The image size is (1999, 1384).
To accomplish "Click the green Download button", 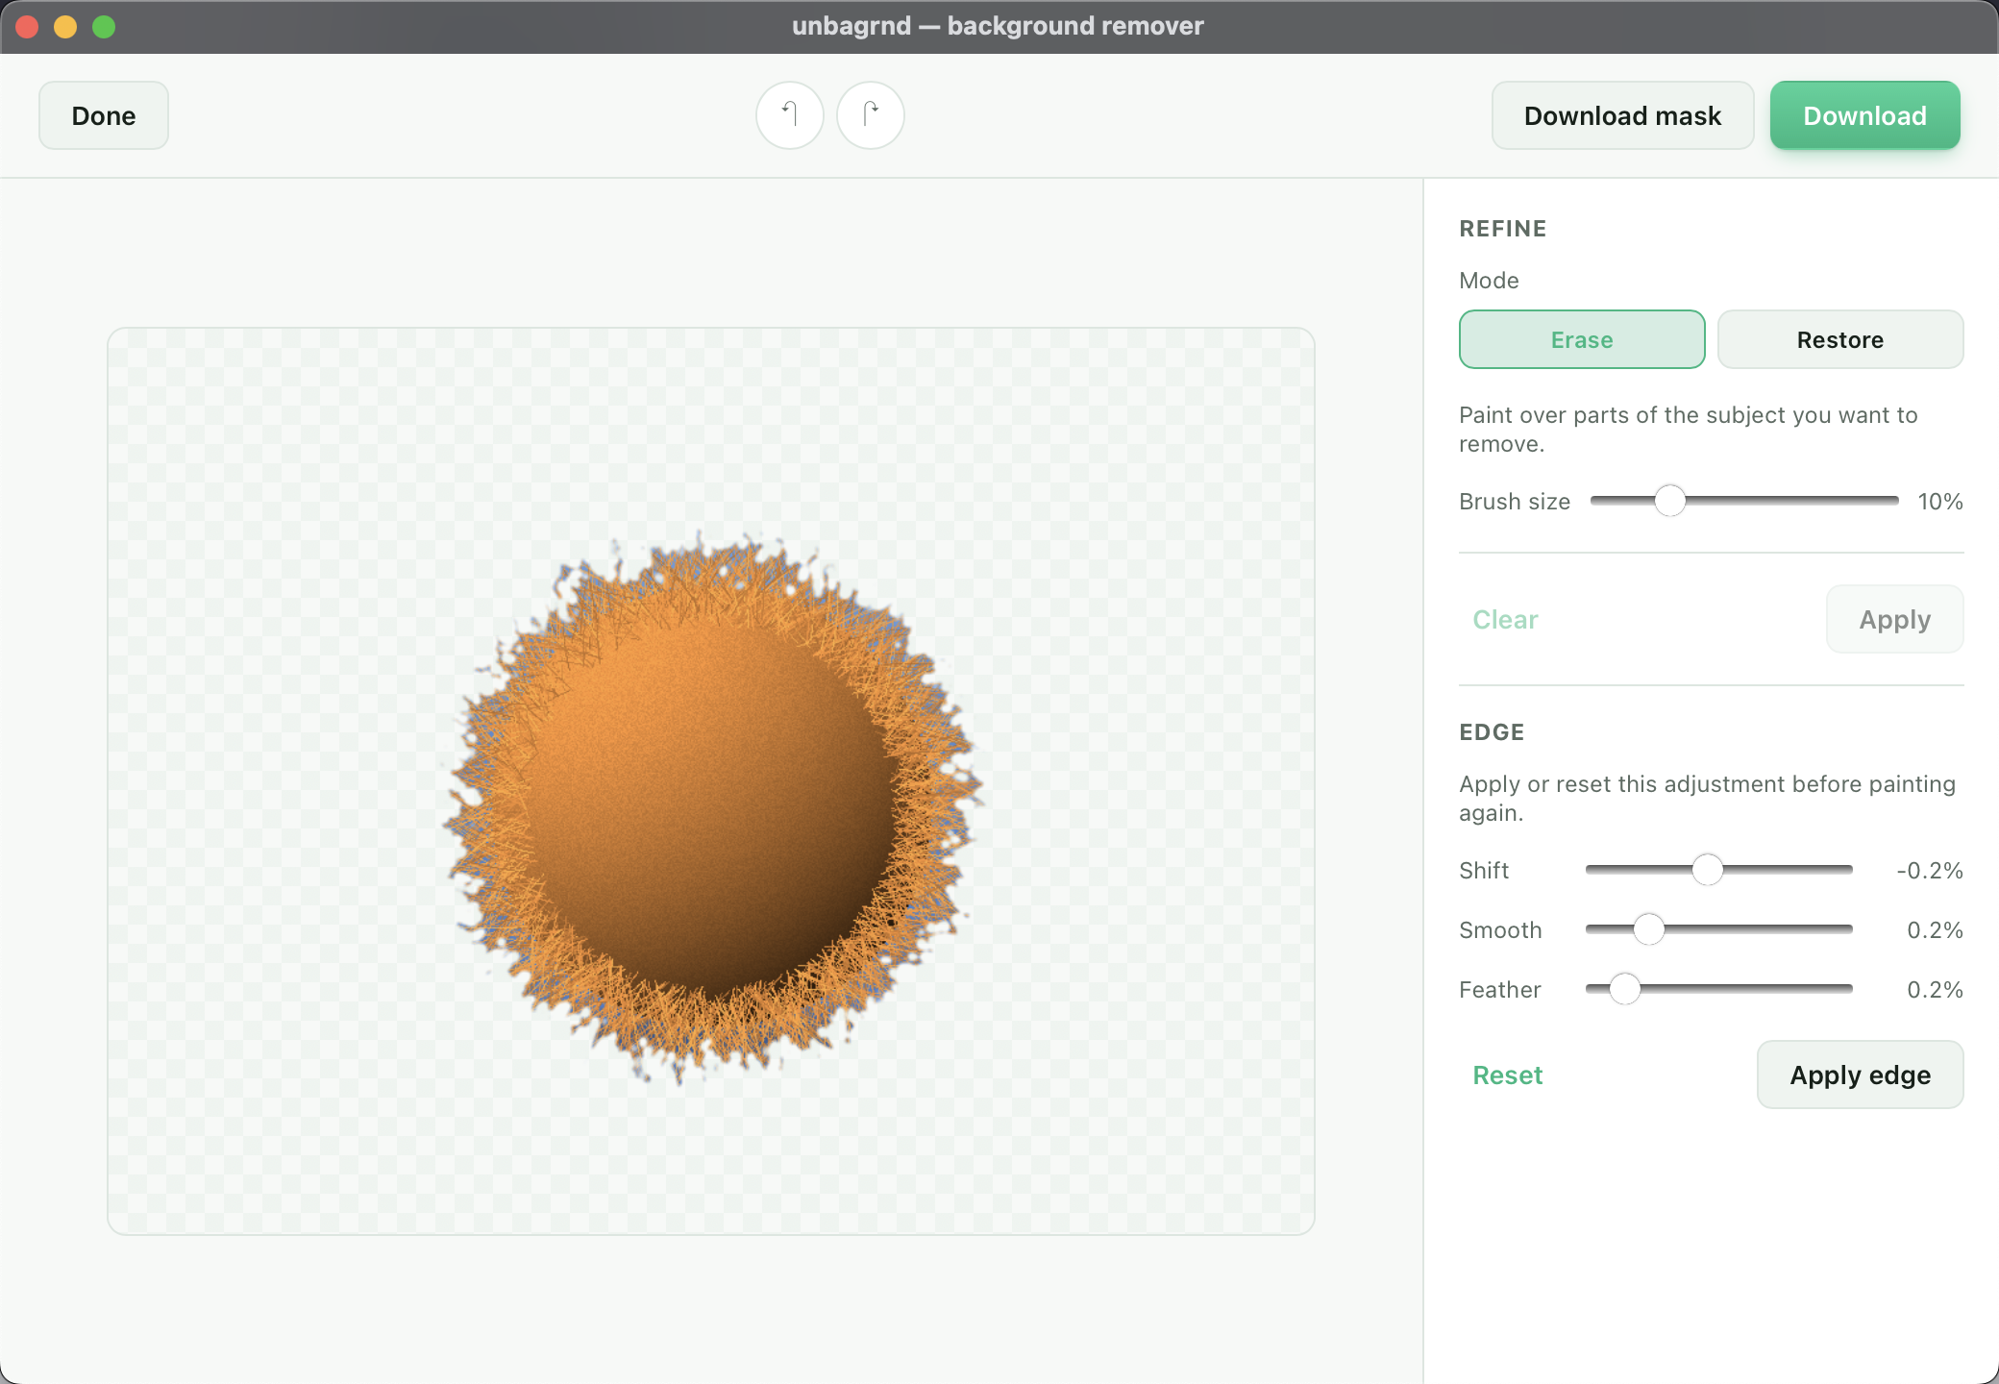I will point(1864,115).
